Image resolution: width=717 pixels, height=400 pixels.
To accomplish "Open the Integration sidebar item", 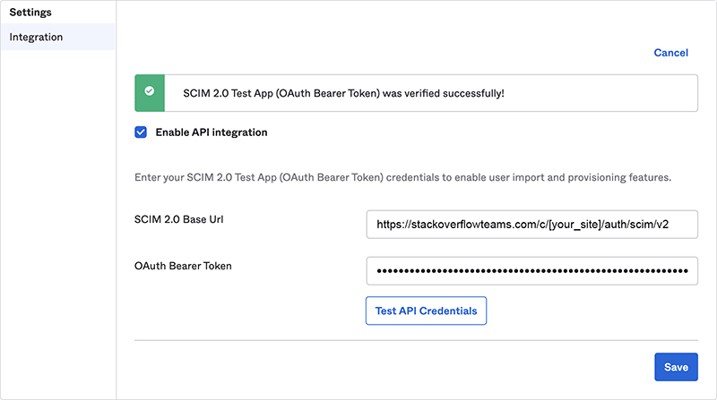I will pyautogui.click(x=36, y=37).
